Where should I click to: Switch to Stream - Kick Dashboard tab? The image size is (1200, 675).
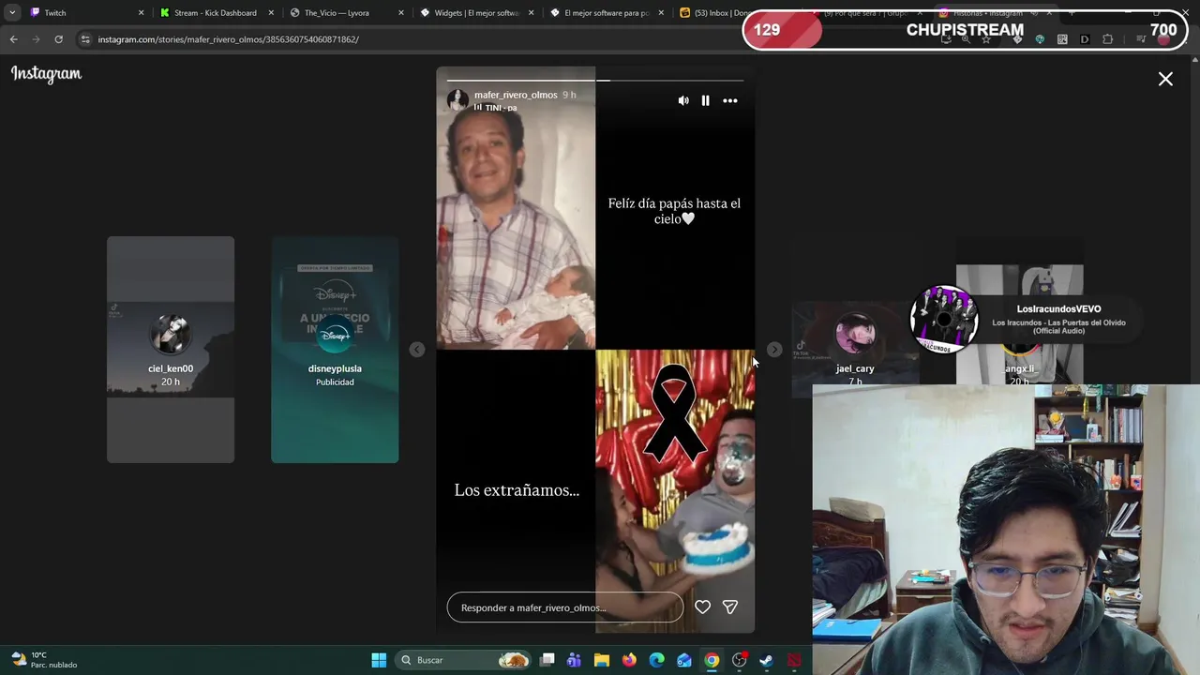point(215,13)
